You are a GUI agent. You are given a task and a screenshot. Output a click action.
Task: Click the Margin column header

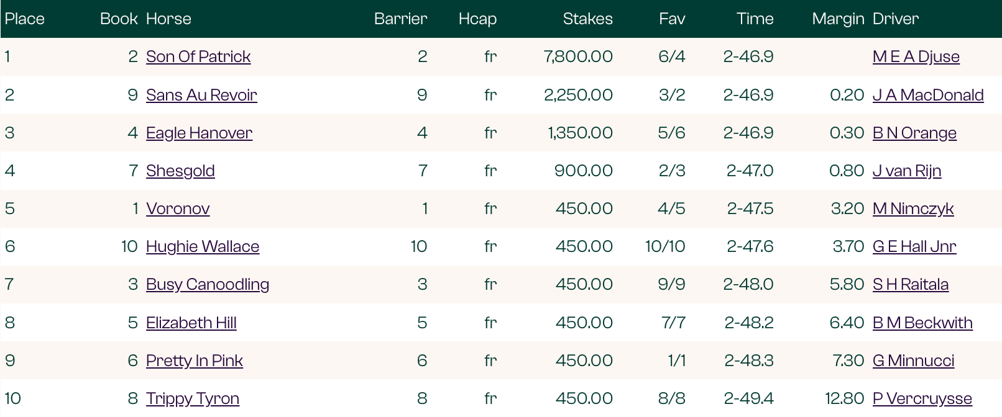838,19
